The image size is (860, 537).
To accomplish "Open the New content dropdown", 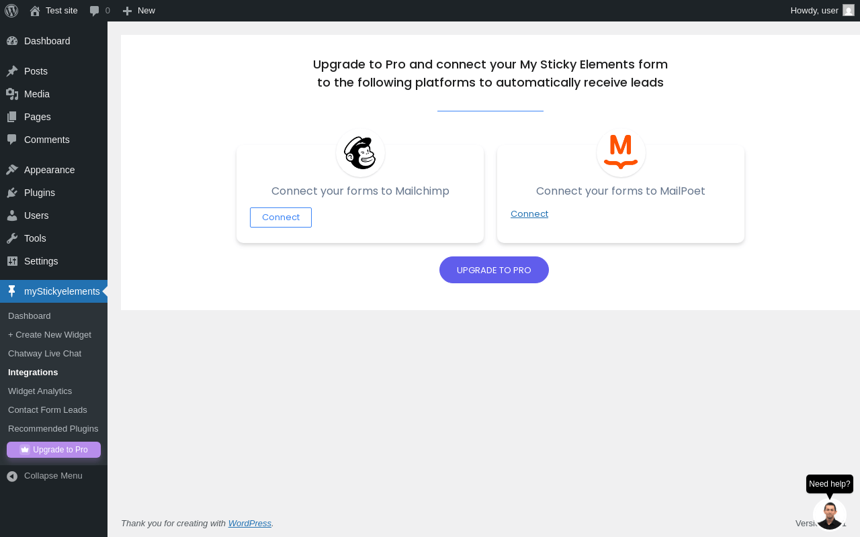I will point(139,11).
